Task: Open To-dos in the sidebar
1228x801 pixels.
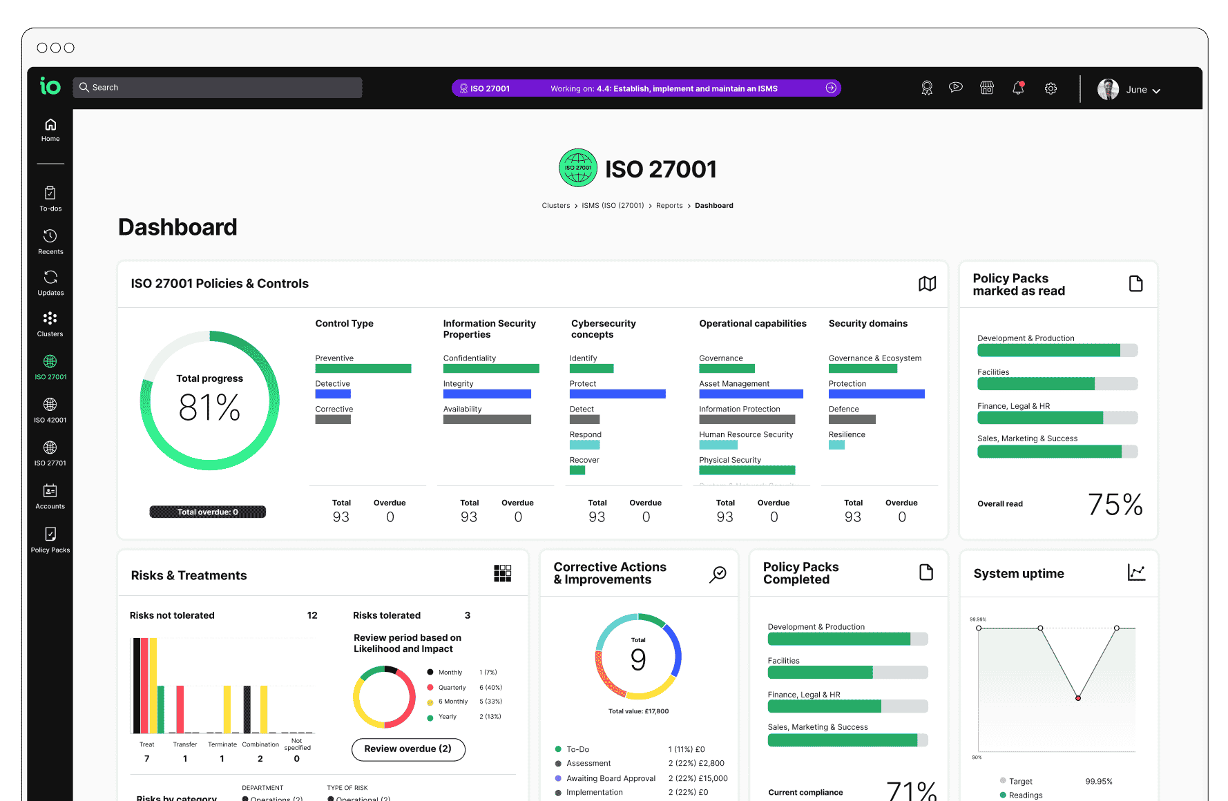Action: point(50,199)
